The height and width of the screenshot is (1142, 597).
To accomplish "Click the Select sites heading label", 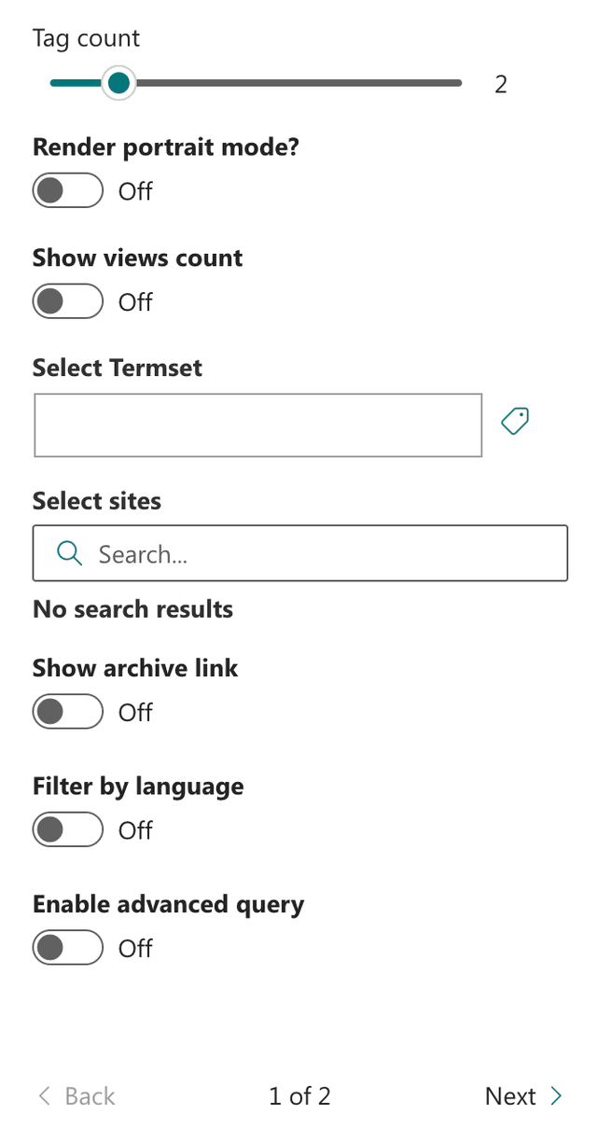I will pyautogui.click(x=96, y=501).
